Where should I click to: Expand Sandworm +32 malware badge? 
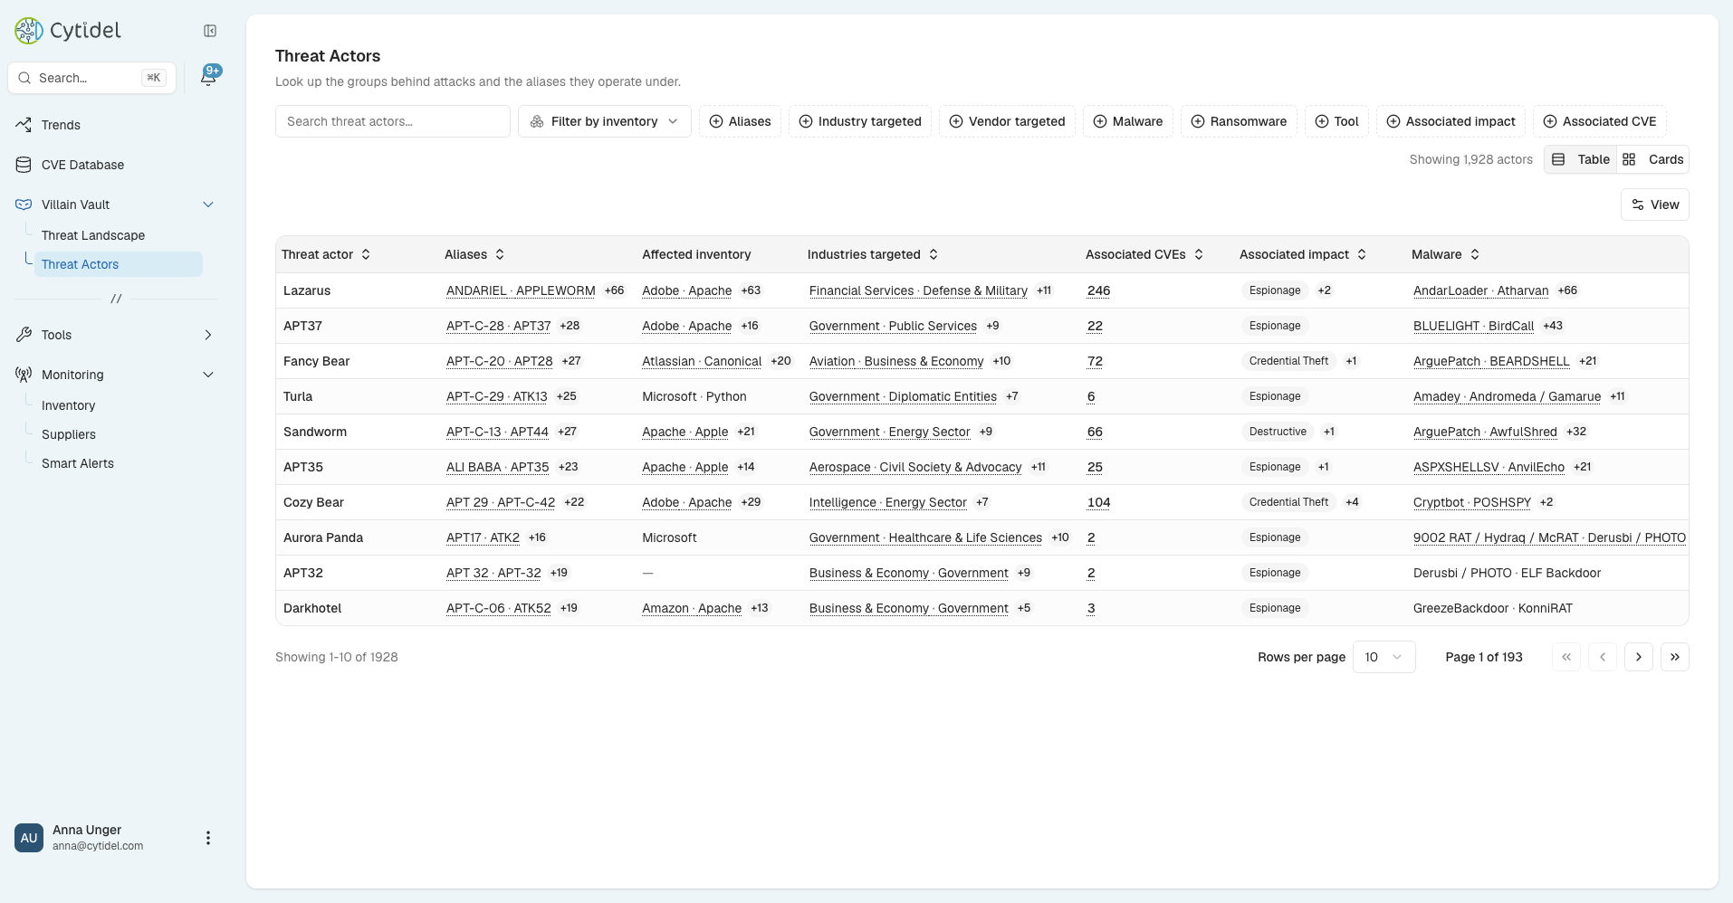(1576, 432)
